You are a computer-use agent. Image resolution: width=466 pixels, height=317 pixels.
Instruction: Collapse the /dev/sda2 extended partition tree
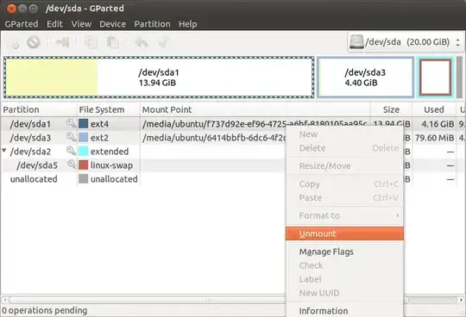(x=4, y=151)
